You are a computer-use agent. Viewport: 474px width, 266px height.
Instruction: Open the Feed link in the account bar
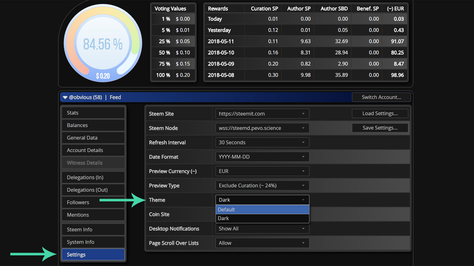click(x=115, y=97)
